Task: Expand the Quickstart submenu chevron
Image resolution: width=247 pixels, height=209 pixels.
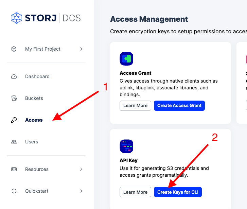Action: coord(81,191)
